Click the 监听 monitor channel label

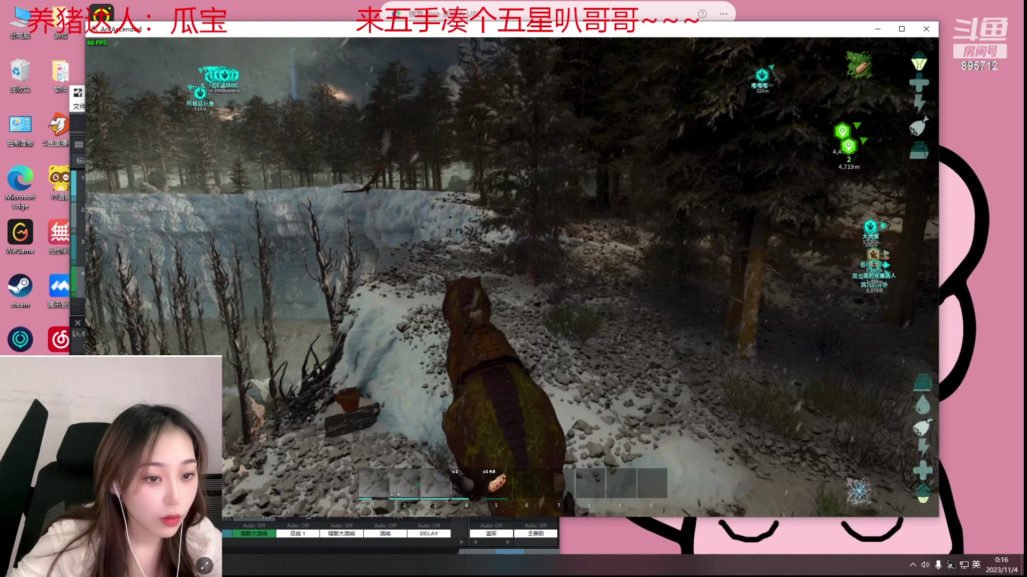[x=491, y=533]
